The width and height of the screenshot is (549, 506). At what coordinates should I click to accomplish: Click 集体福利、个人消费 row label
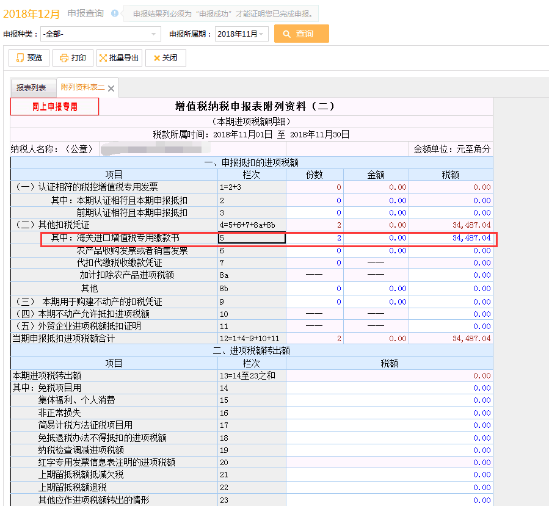pyautogui.click(x=76, y=400)
